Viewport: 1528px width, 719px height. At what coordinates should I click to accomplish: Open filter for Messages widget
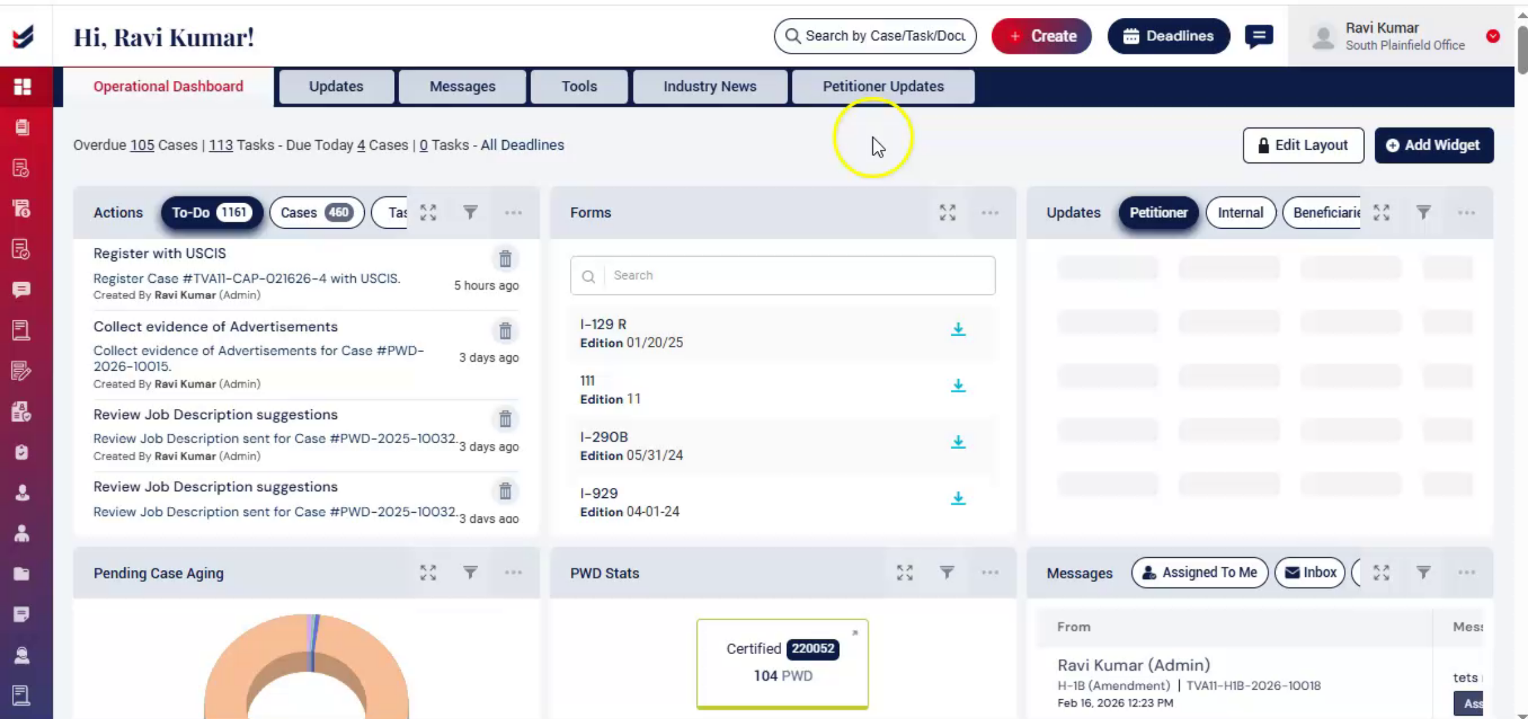tap(1424, 573)
